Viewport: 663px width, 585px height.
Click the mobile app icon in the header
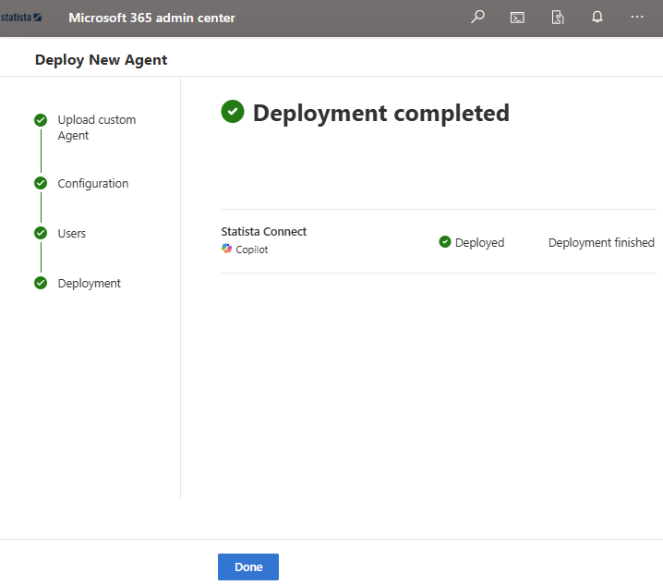(x=558, y=17)
